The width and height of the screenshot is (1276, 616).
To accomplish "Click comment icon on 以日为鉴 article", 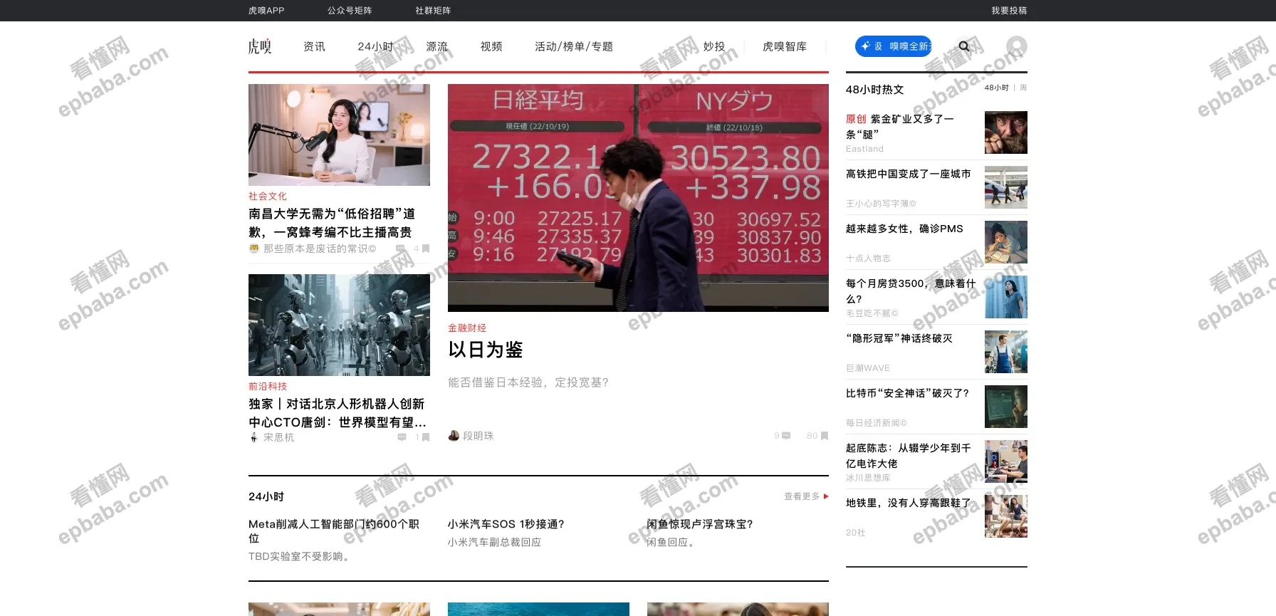I will pyautogui.click(x=786, y=436).
